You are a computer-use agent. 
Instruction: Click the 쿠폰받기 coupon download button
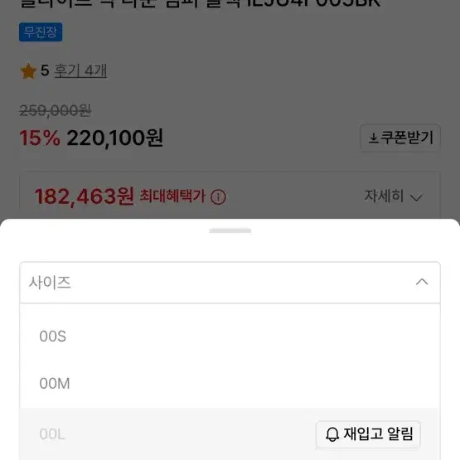[400, 138]
